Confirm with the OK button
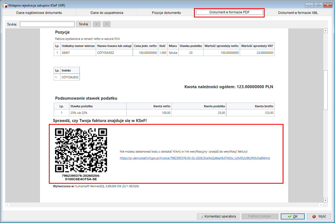This screenshot has height=223, width=335. [x=292, y=216]
